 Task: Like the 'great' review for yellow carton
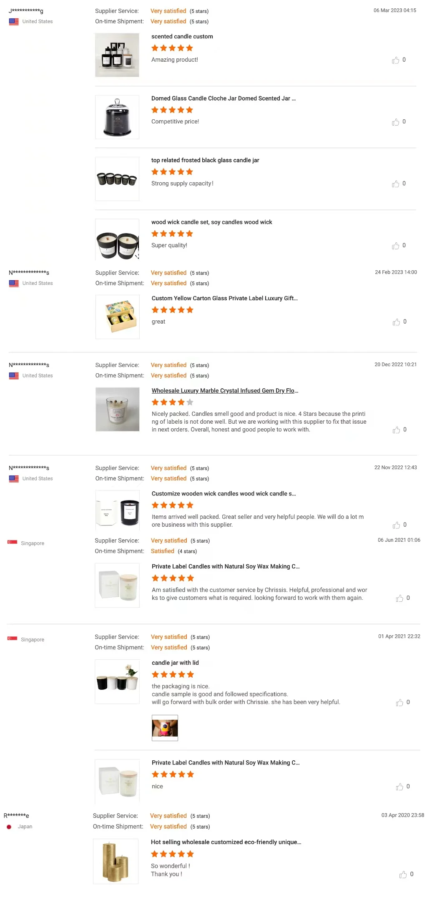click(396, 322)
